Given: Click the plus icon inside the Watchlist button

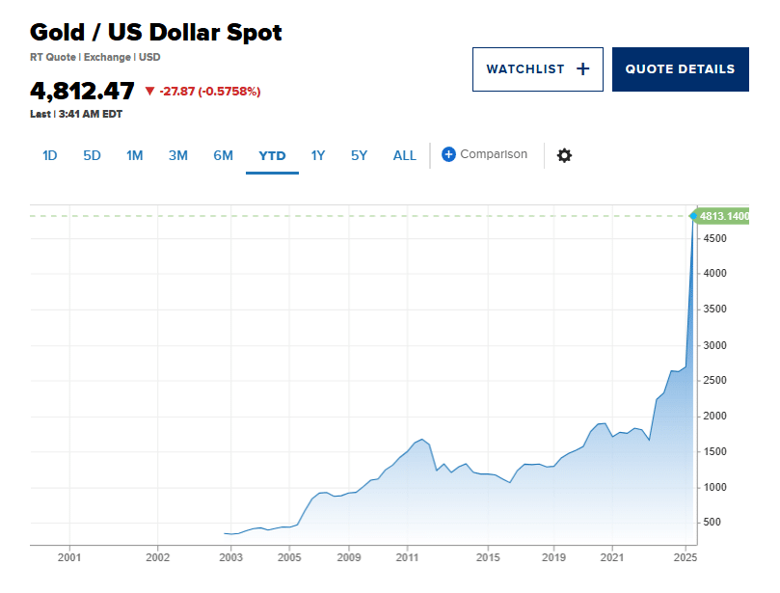Looking at the screenshot, I should [581, 68].
